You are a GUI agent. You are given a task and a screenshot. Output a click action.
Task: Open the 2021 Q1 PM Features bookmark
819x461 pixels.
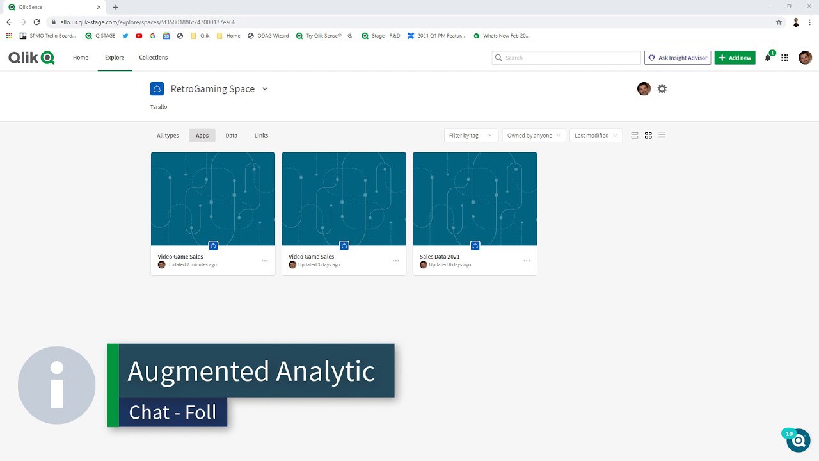coord(436,36)
